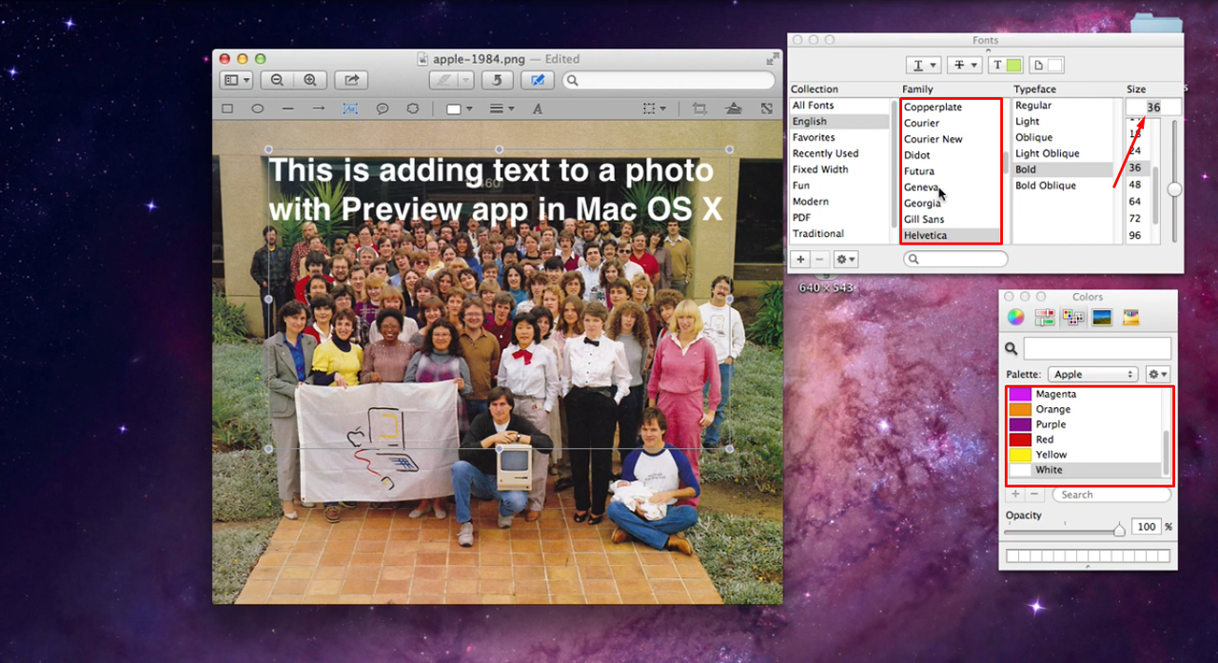Click the font Size input field
This screenshot has height=663, width=1218.
point(1154,107)
